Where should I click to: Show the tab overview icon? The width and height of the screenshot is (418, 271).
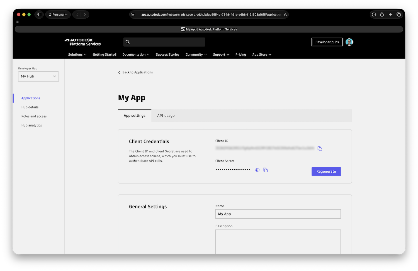398,14
